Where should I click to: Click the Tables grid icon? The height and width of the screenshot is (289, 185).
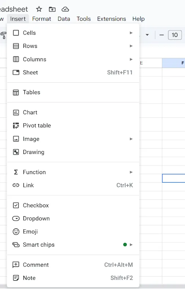coord(16,92)
